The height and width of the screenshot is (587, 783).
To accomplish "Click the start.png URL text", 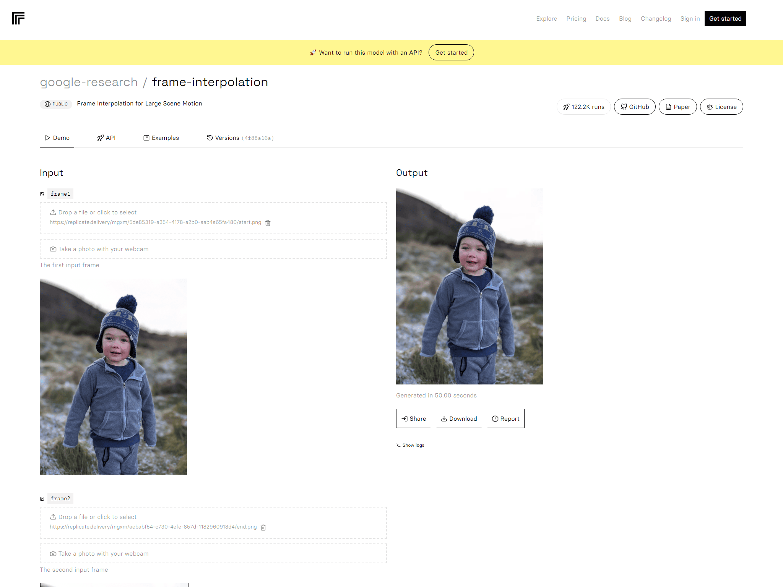I will click(156, 222).
